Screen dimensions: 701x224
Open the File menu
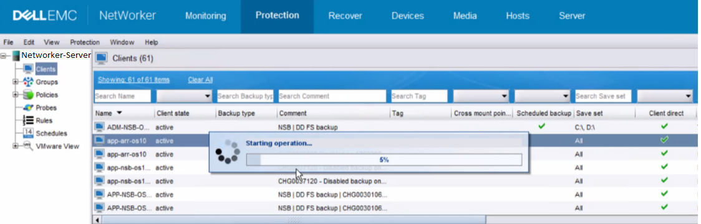pos(8,42)
